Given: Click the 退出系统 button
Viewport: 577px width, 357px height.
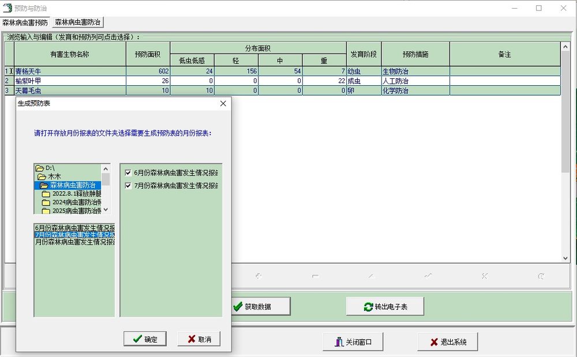Looking at the screenshot, I should (x=448, y=342).
